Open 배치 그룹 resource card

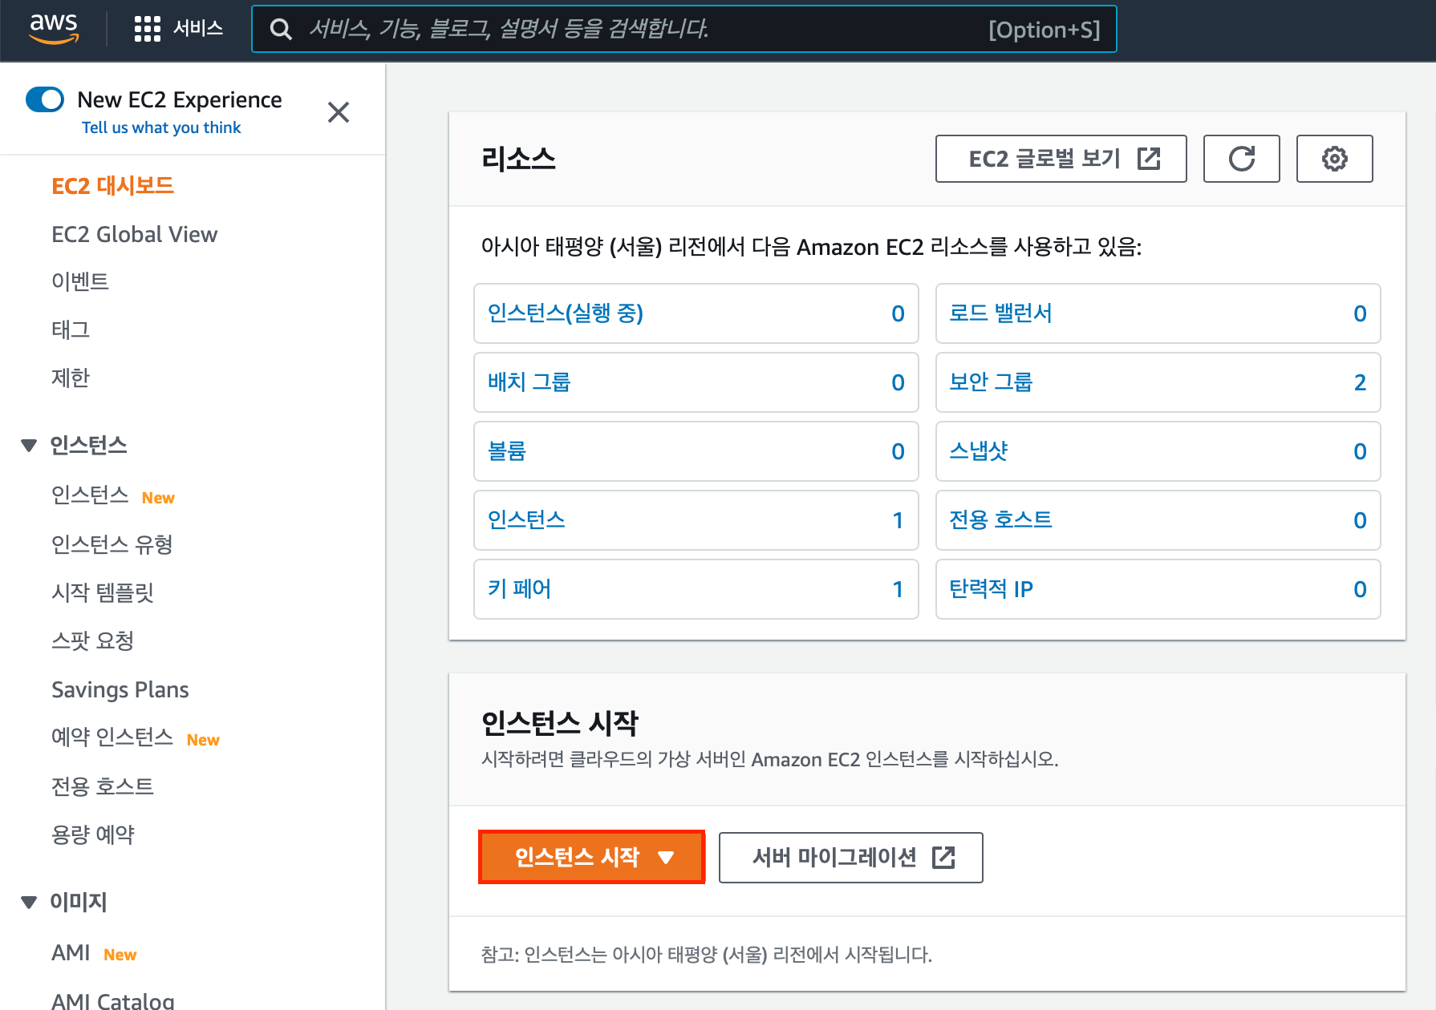click(696, 382)
